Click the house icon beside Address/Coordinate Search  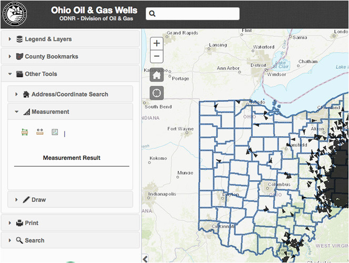(x=26, y=94)
